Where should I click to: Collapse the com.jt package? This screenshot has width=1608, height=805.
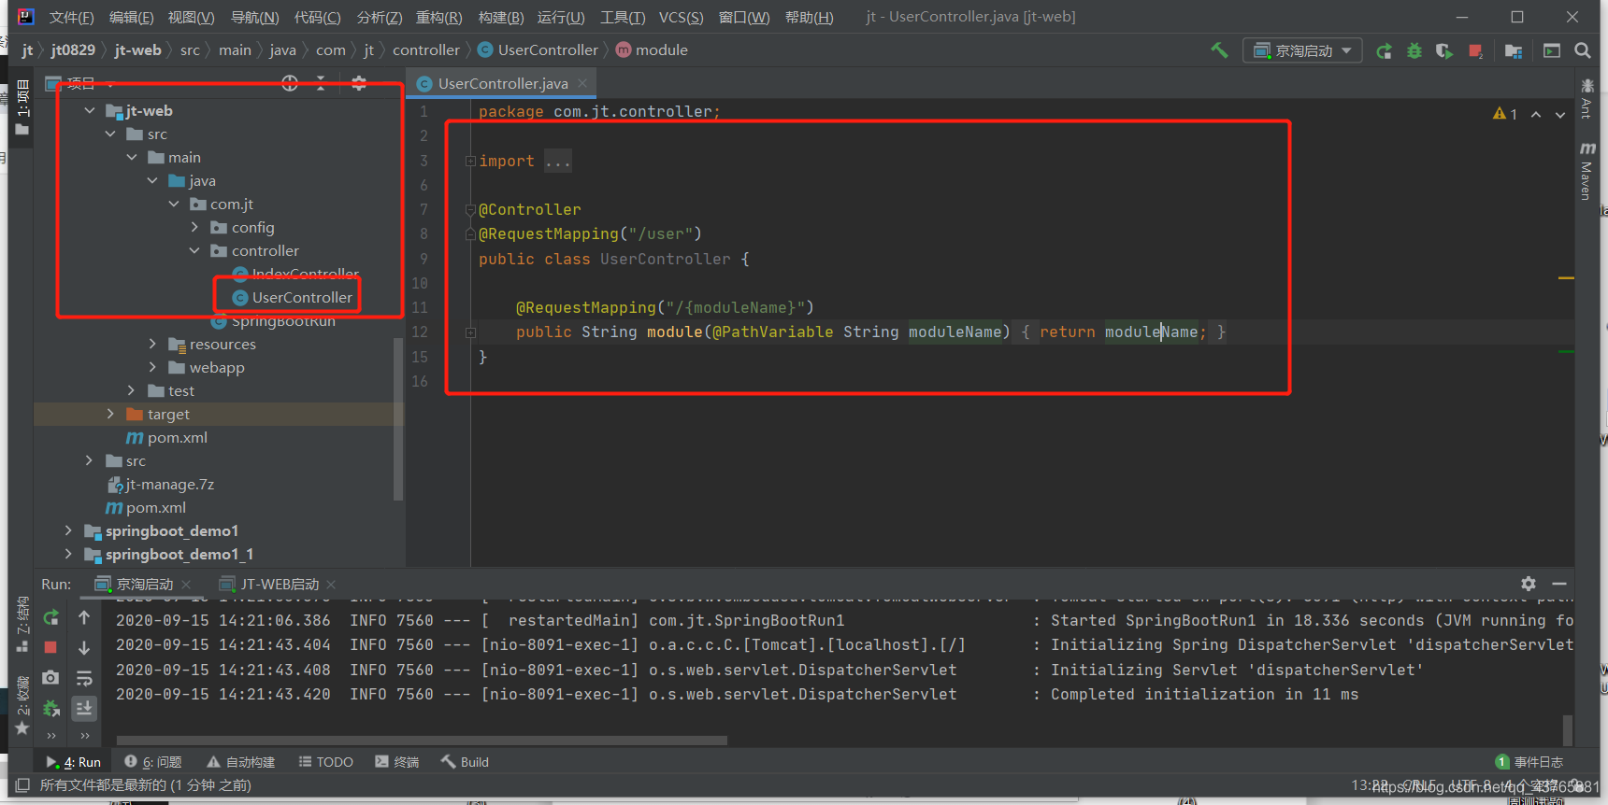click(x=174, y=204)
